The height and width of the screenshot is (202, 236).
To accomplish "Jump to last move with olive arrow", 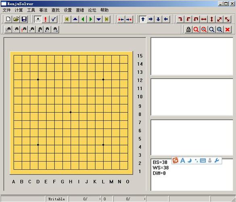I will [x=107, y=19].
